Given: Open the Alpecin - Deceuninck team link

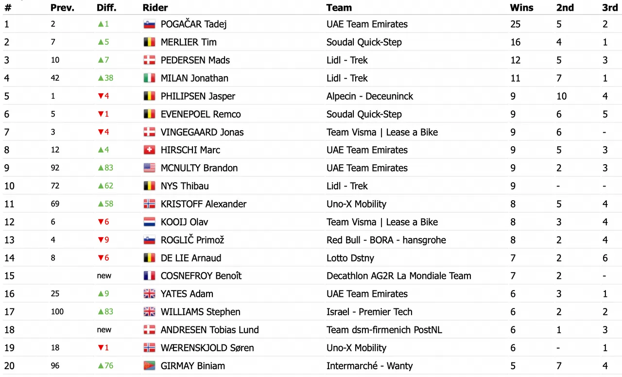Looking at the screenshot, I should click(370, 96).
